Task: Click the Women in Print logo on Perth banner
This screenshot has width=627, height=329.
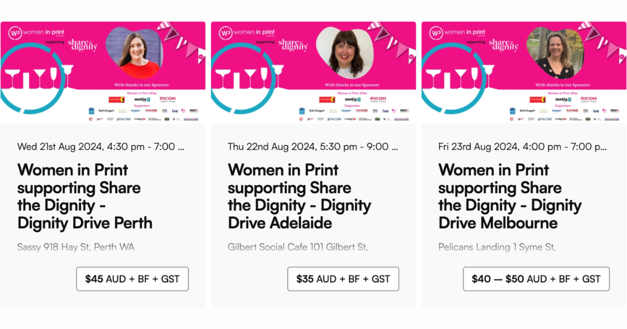Action: coord(34,32)
